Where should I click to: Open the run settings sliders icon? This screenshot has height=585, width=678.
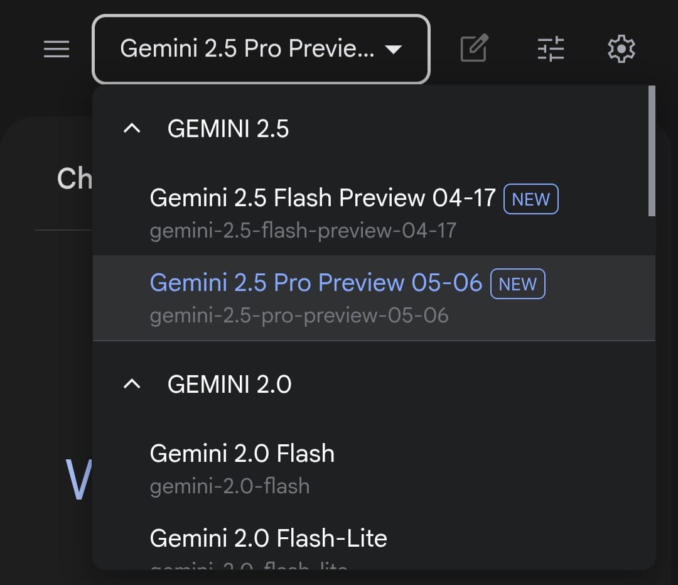(x=551, y=49)
